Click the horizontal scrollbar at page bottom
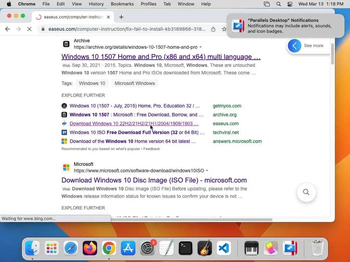This screenshot has width=350, height=262. tap(191, 220)
